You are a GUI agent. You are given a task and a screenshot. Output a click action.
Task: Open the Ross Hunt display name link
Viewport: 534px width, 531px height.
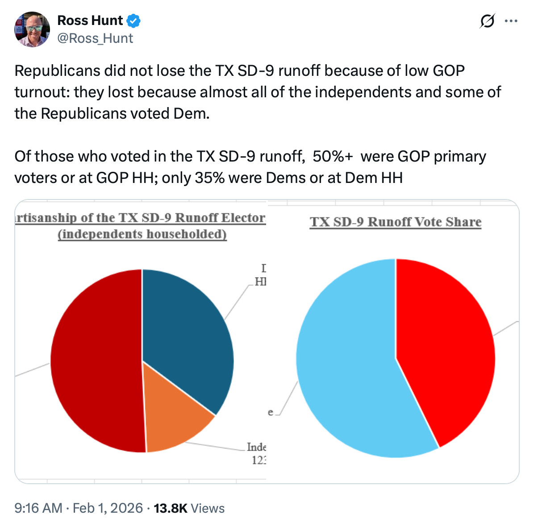[90, 21]
